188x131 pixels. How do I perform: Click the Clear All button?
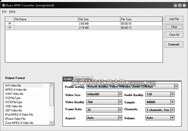pos(174,35)
